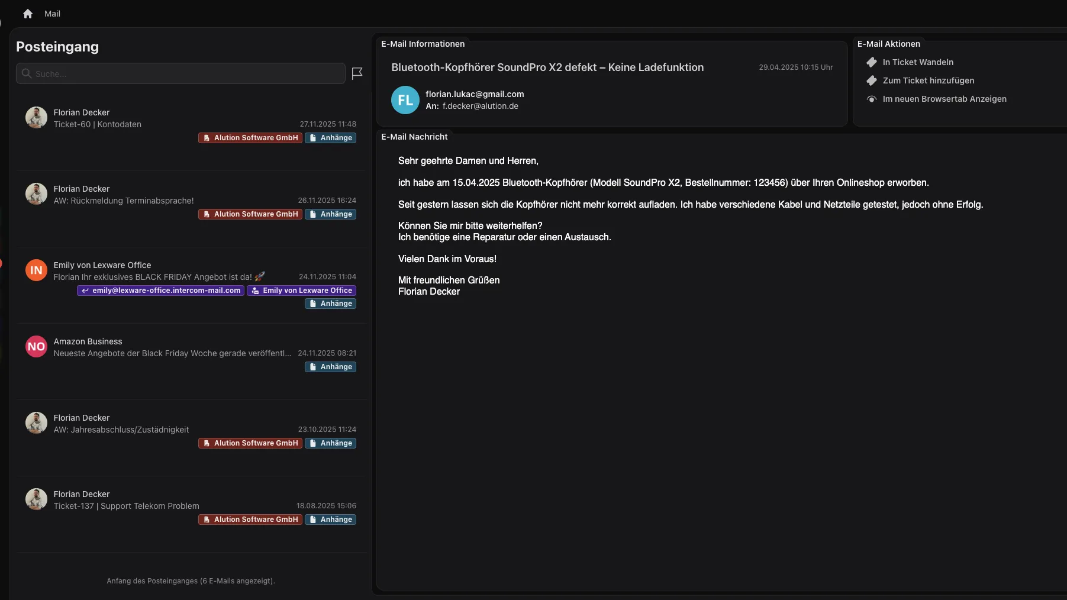Image resolution: width=1067 pixels, height=600 pixels.
Task: Choose Zum Ticket hinzufügen action
Action: [x=928, y=80]
